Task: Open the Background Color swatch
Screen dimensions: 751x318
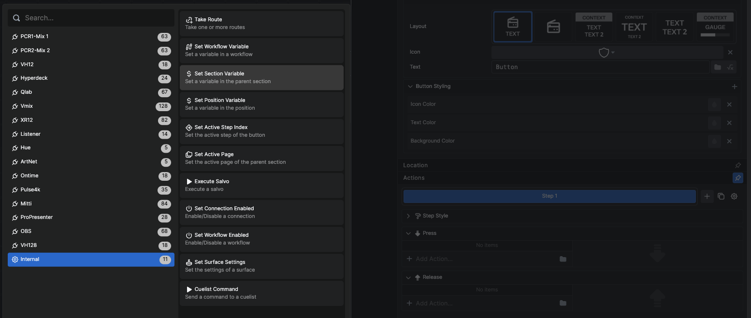Action: point(714,141)
